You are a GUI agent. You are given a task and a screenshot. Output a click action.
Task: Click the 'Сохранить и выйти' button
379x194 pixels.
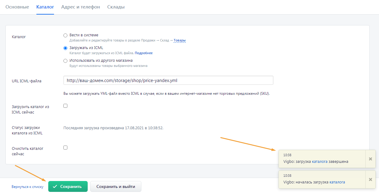pos(116,186)
